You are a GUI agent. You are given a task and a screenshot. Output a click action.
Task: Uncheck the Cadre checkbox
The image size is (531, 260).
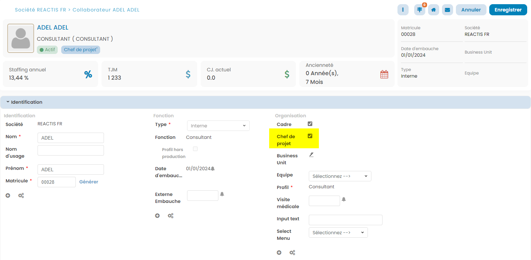pyautogui.click(x=310, y=124)
